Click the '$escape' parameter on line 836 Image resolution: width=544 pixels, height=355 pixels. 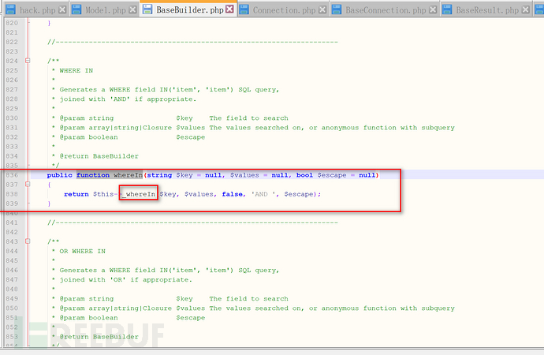(332, 175)
